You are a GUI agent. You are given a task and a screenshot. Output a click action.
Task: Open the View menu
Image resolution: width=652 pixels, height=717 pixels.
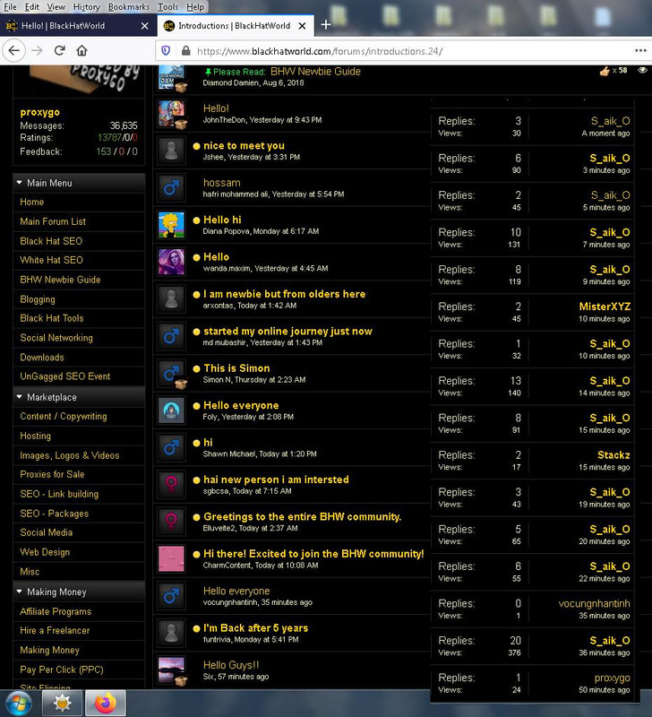click(x=56, y=7)
